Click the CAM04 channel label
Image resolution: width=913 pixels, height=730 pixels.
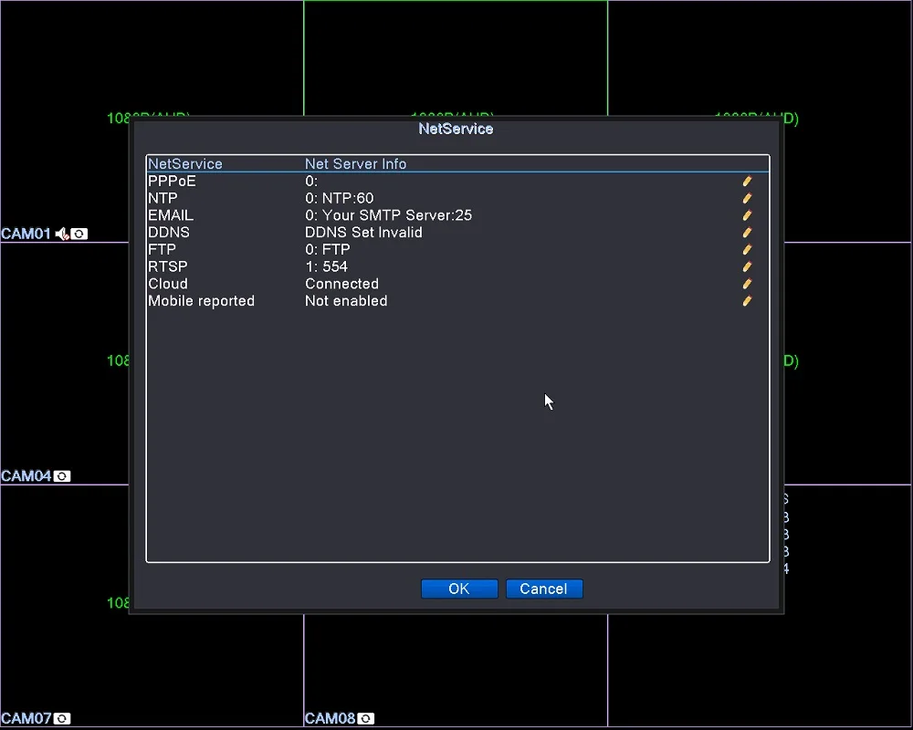[x=26, y=476]
